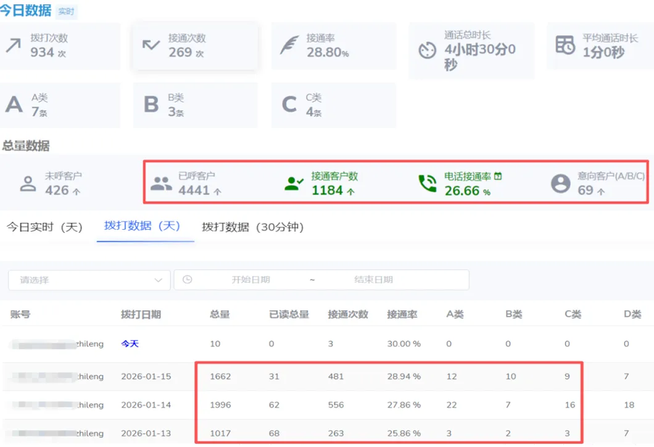Click the 结束日期 date field
654x447 pixels.
[x=373, y=280]
